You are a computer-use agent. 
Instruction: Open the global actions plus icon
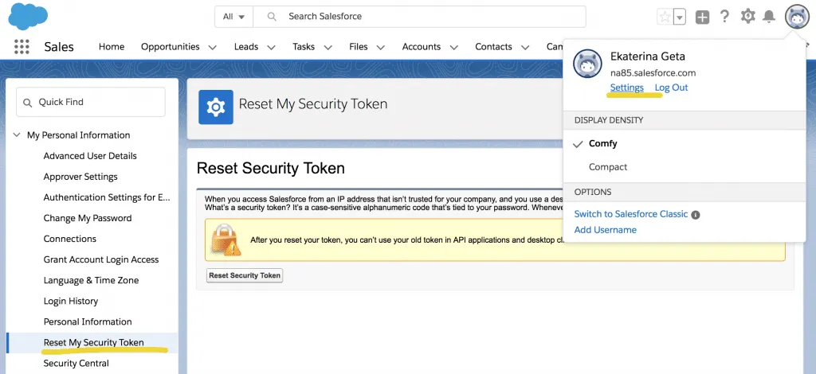coord(702,18)
